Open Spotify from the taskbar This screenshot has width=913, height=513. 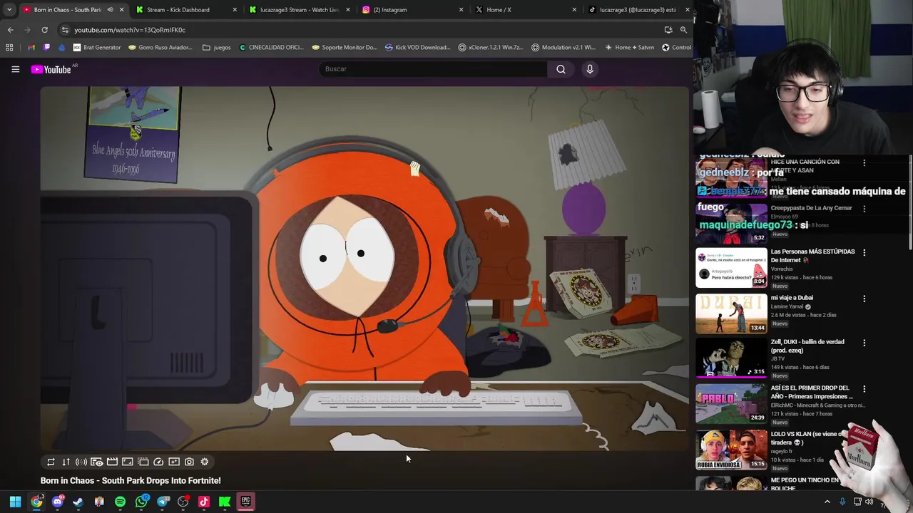pyautogui.click(x=120, y=502)
